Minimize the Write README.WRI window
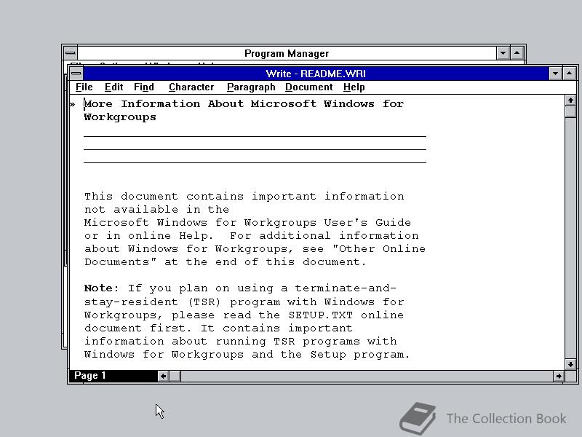 click(x=555, y=74)
